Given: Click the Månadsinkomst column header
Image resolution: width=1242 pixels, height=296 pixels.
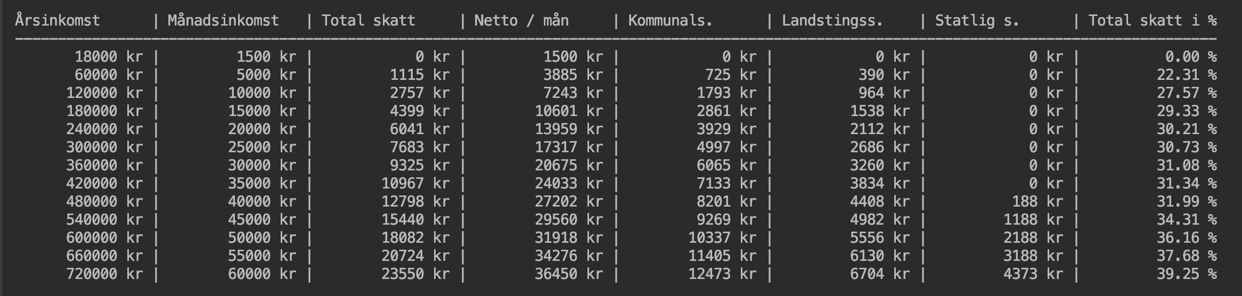Looking at the screenshot, I should [x=223, y=21].
